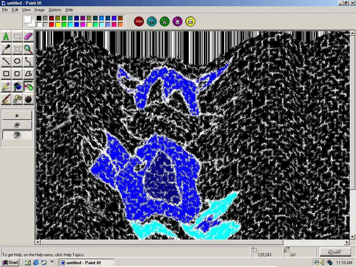
Task: Pick the purple color swatch
Action: 83,18
